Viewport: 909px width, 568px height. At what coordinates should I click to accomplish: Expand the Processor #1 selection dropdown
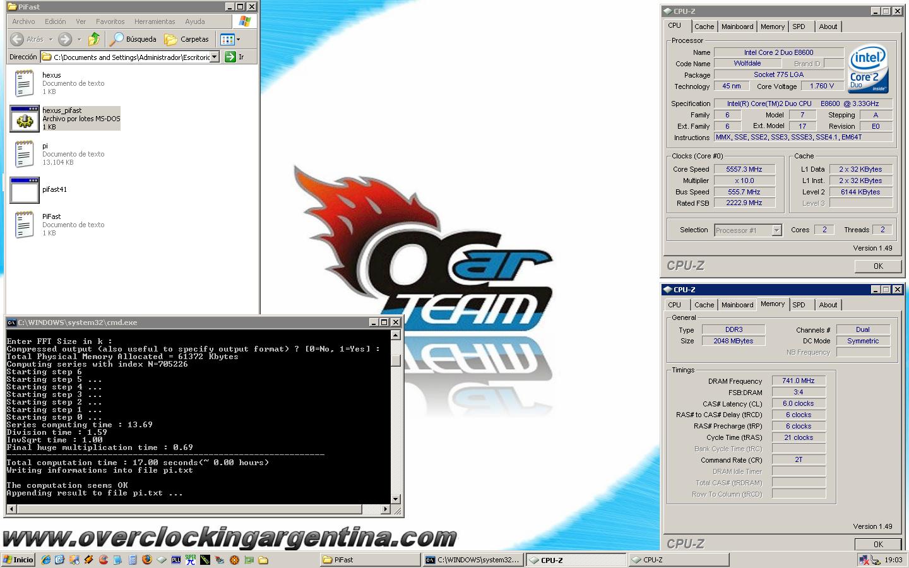776,230
